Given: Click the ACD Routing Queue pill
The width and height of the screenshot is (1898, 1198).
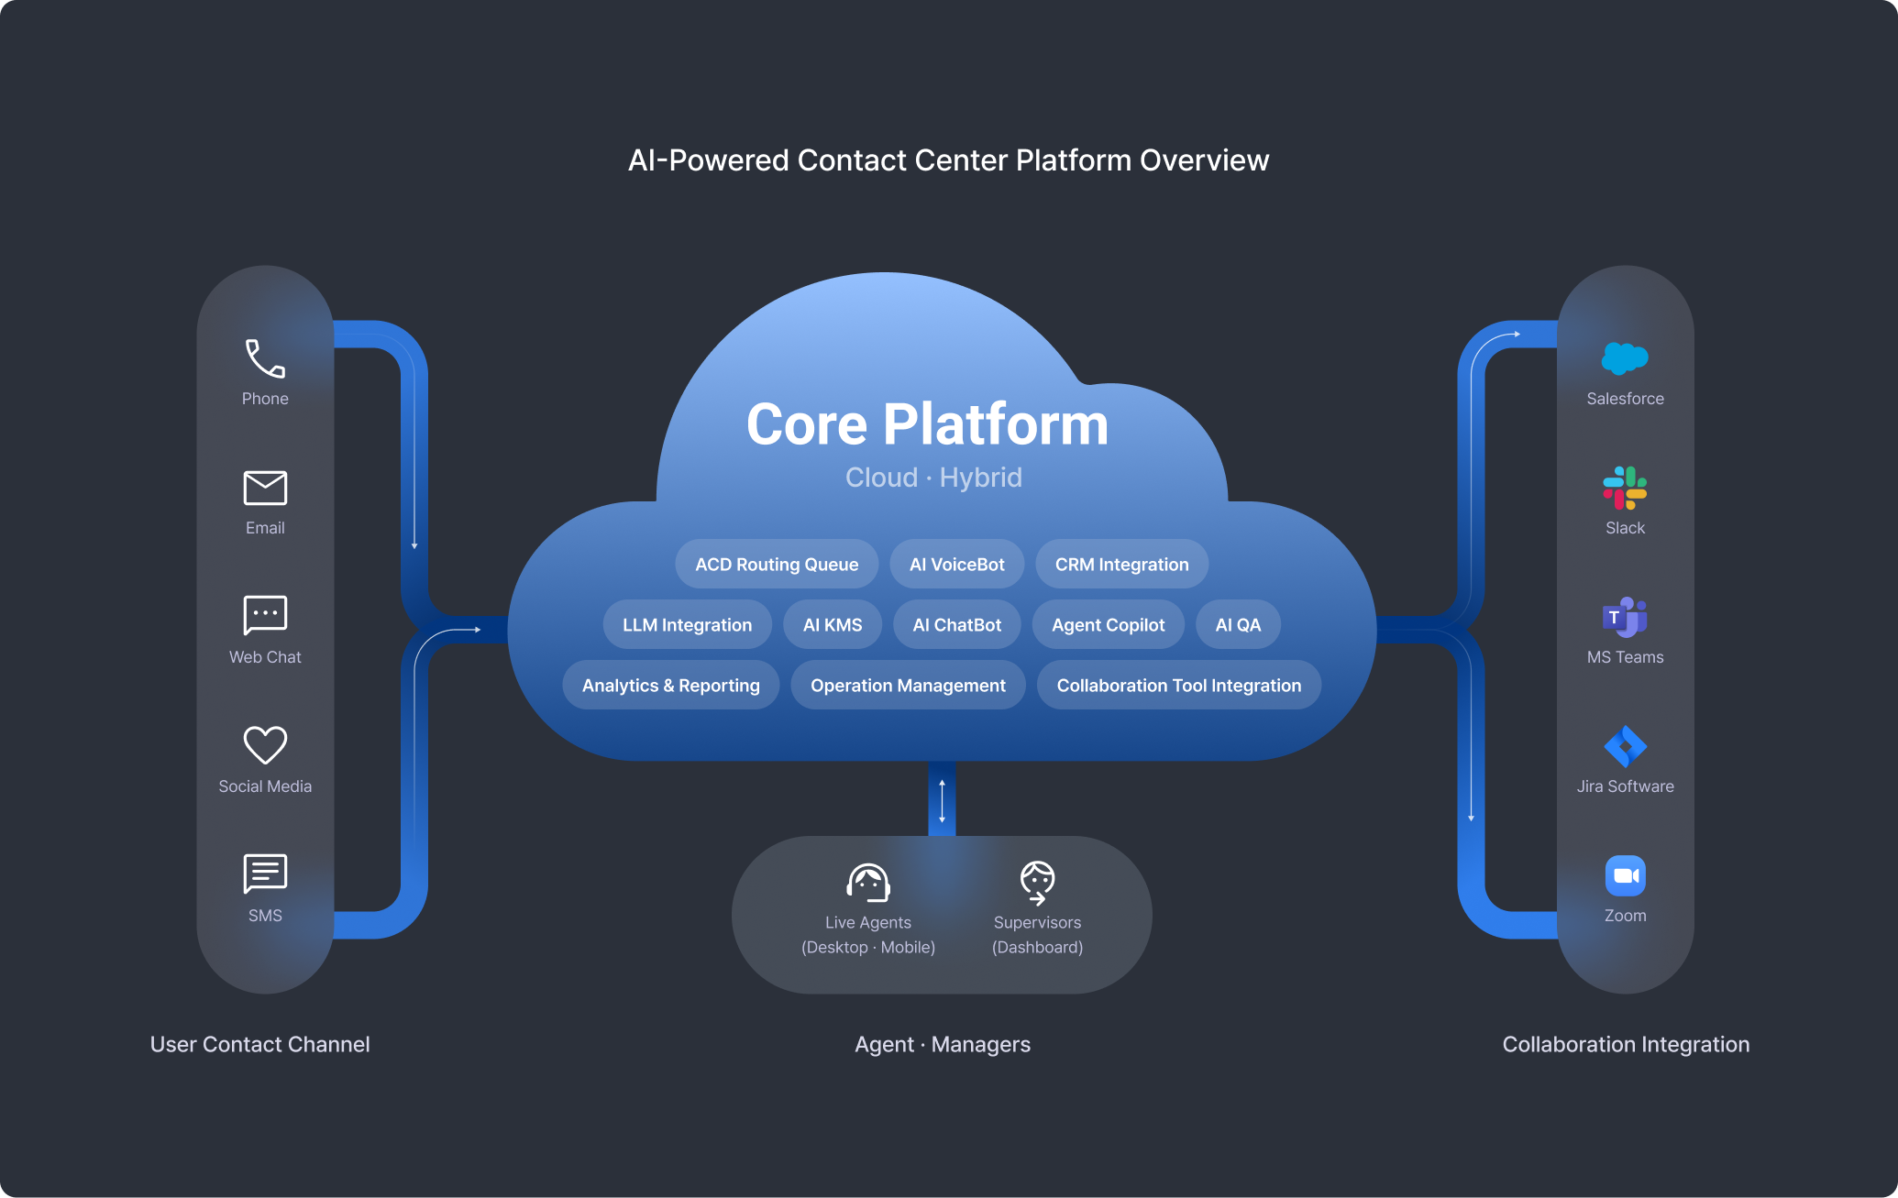Looking at the screenshot, I should coord(777,565).
